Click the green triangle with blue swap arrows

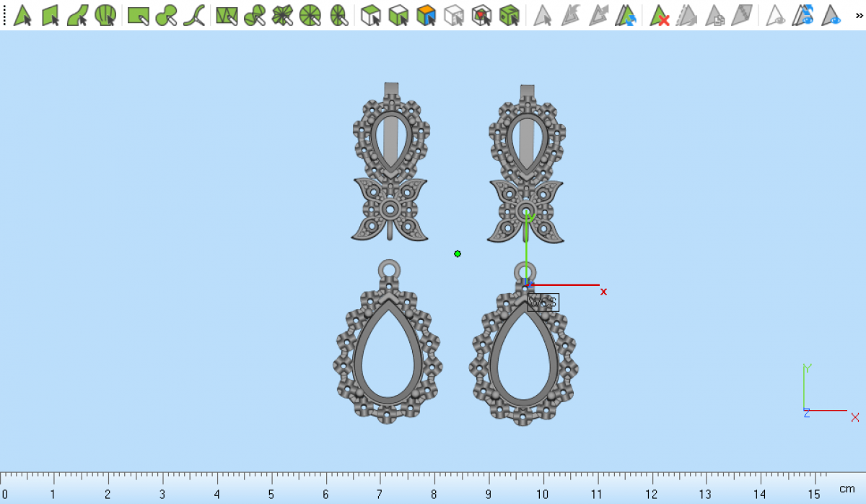coord(624,15)
